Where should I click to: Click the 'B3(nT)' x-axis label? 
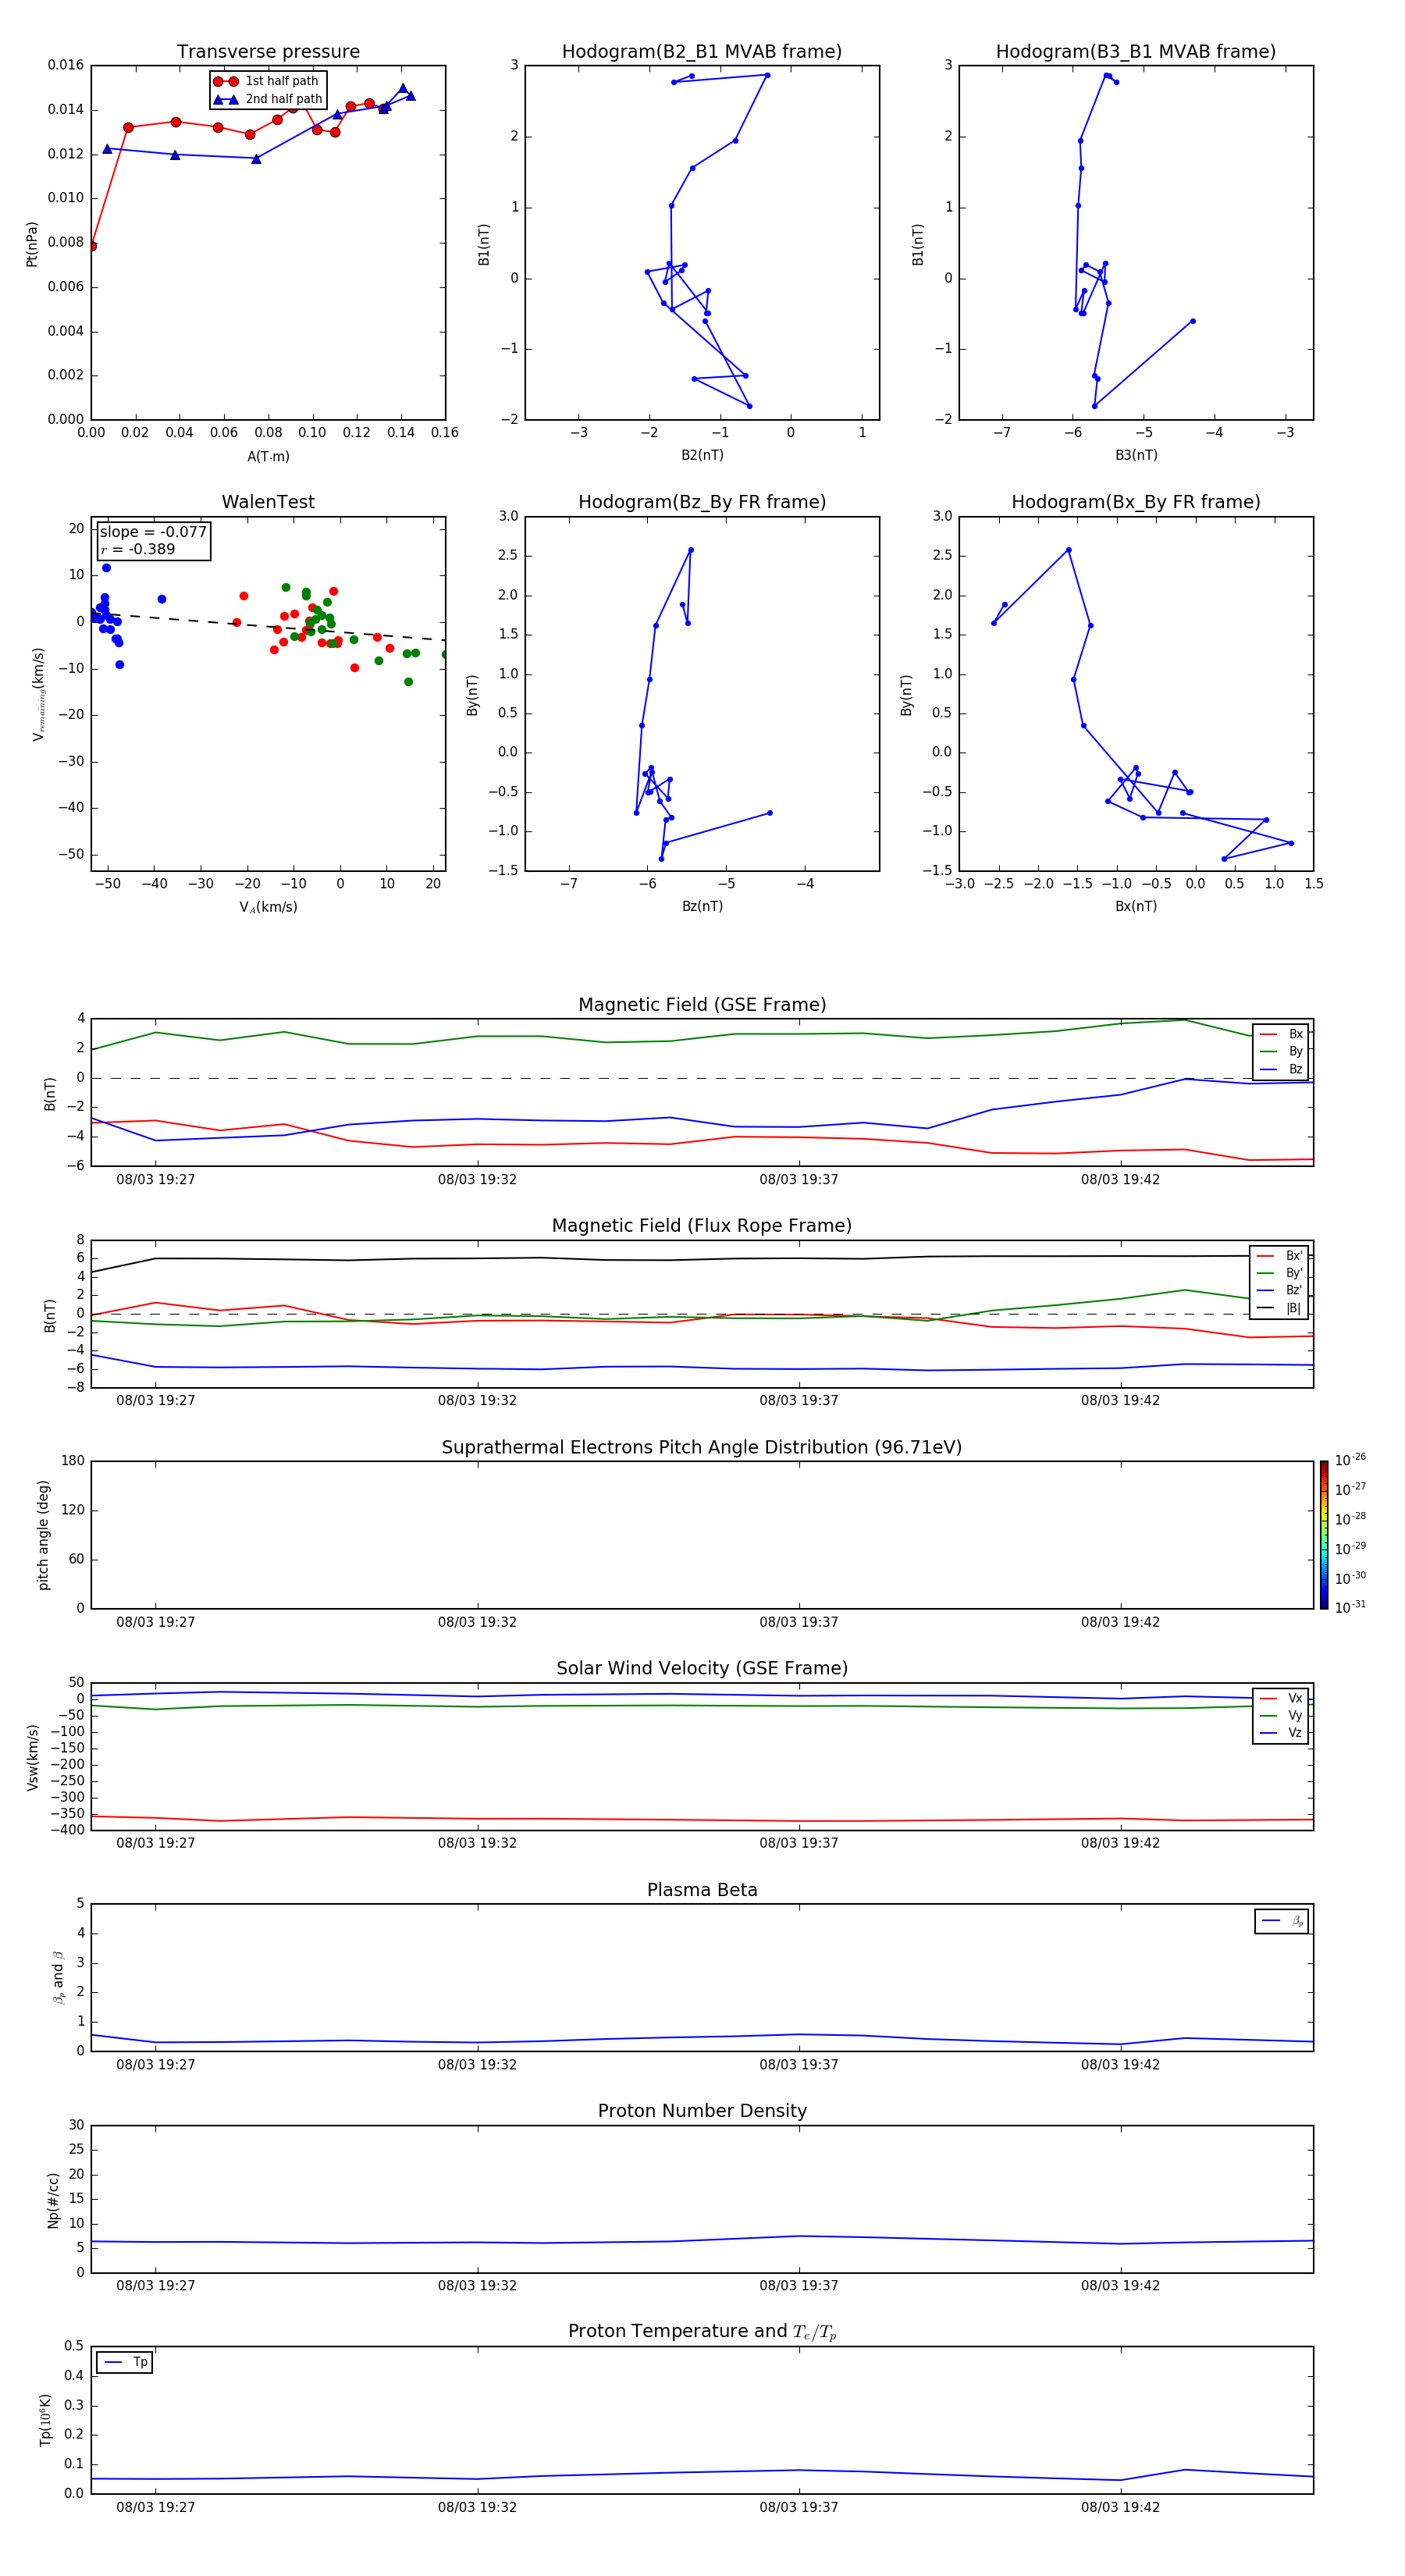pos(1136,455)
